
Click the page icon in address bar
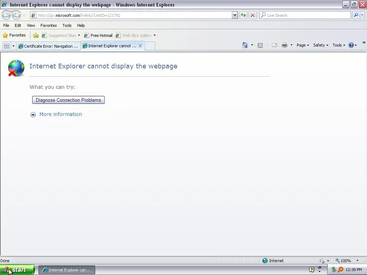point(34,15)
